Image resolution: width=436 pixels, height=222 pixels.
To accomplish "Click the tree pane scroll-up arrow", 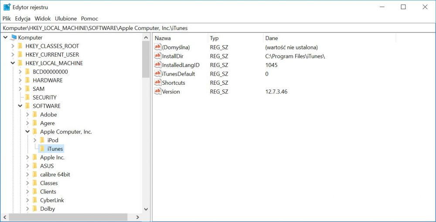I will (x=146, y=37).
